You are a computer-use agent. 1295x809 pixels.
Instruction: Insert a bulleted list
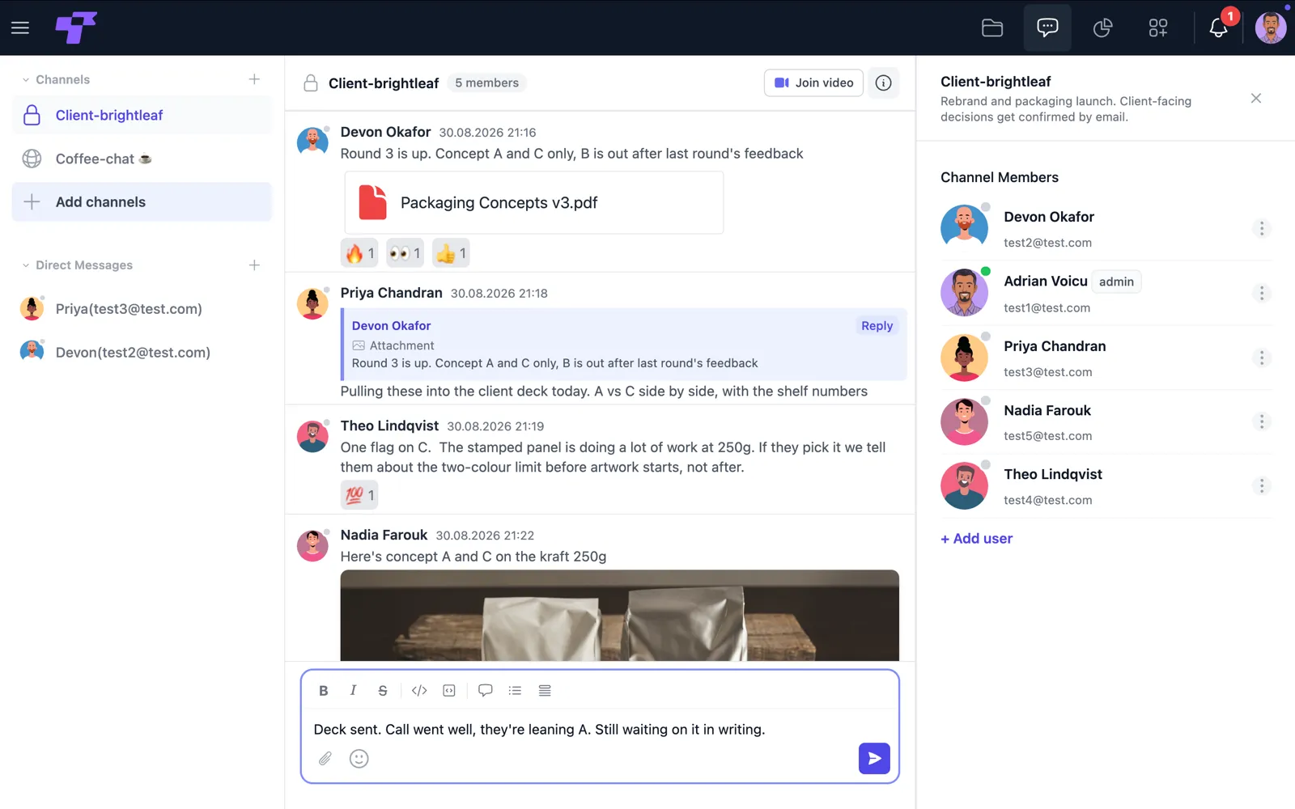[515, 690]
